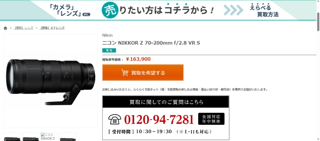The width and height of the screenshot is (320, 141).
Task: Select the fourth lens thumbnail
Action: pos(68,137)
